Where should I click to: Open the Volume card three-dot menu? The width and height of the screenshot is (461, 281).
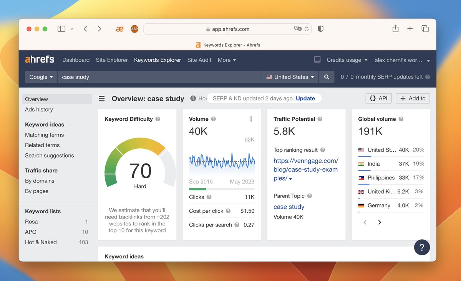251,119
